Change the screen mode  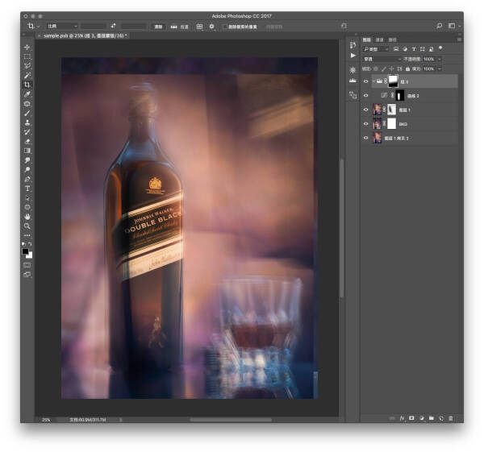click(x=27, y=275)
